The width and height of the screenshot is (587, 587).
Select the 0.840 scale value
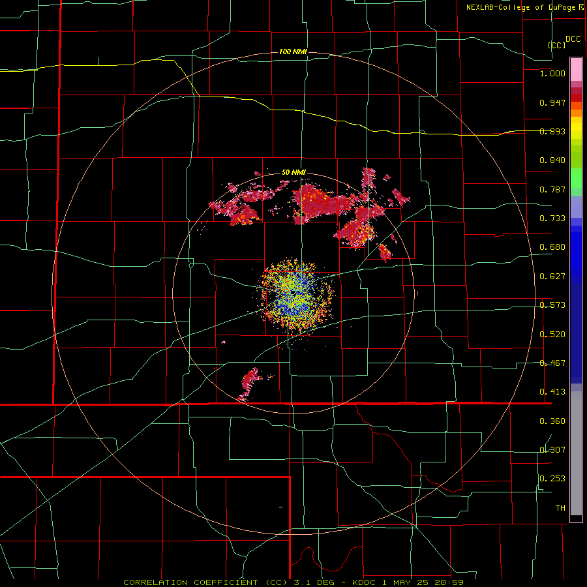552,160
